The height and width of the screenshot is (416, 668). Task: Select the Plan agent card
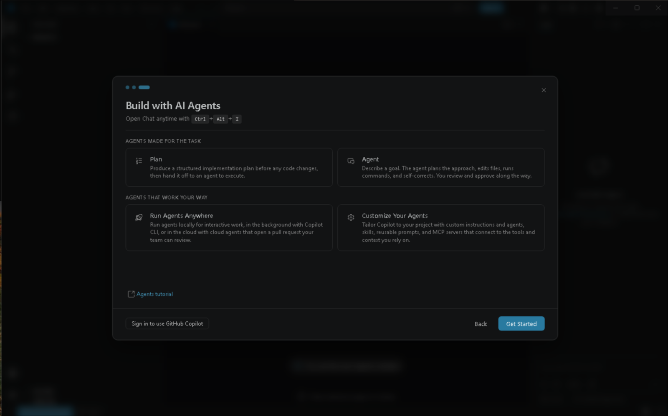229,167
